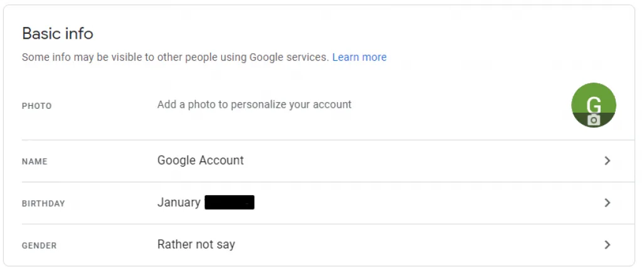Screen dimensions: 642x271
Task: Click the January birthday value
Action: coord(179,202)
